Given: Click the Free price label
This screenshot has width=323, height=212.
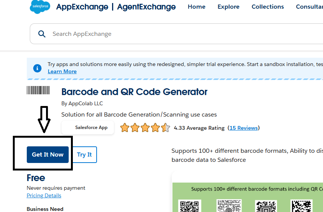Looking at the screenshot, I should tap(36, 178).
